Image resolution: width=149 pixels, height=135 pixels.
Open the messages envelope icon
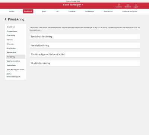(128, 6)
